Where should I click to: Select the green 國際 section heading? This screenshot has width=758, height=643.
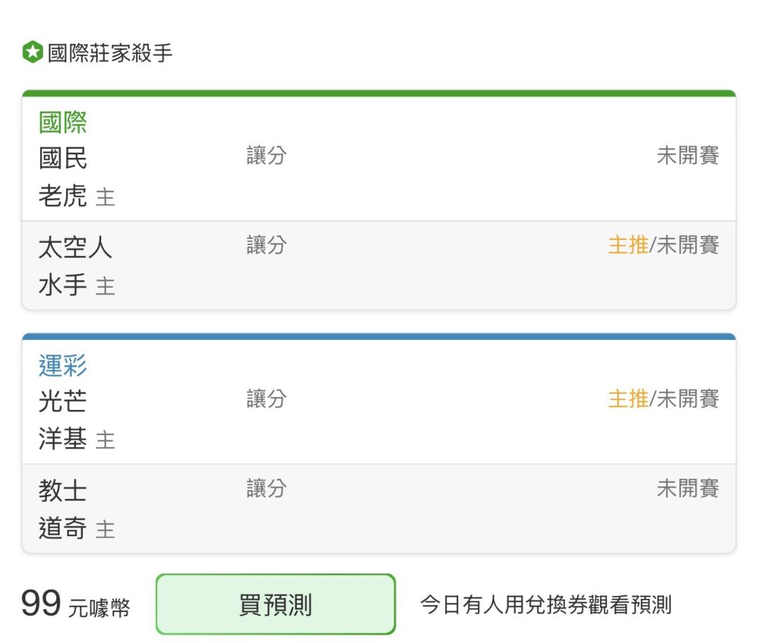[63, 122]
